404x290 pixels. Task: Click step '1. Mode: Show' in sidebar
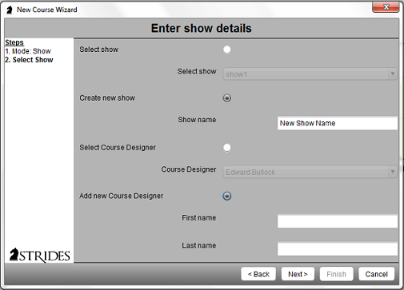pyautogui.click(x=28, y=51)
